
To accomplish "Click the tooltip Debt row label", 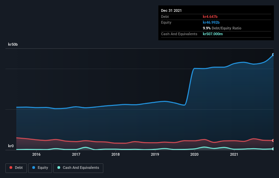I will [x=165, y=17].
